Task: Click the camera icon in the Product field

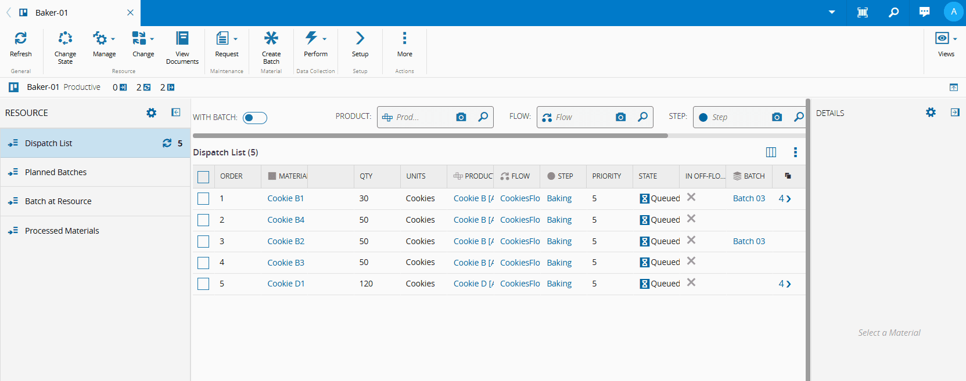Action: pos(461,117)
